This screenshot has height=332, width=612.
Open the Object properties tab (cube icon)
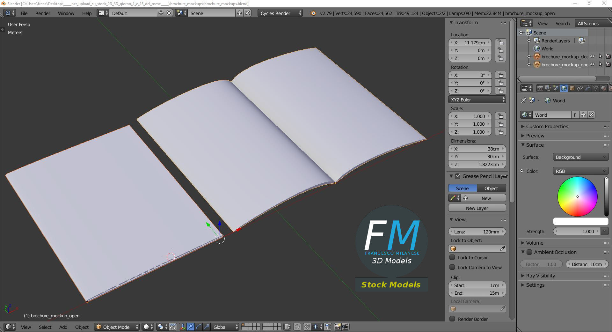pyautogui.click(x=572, y=88)
